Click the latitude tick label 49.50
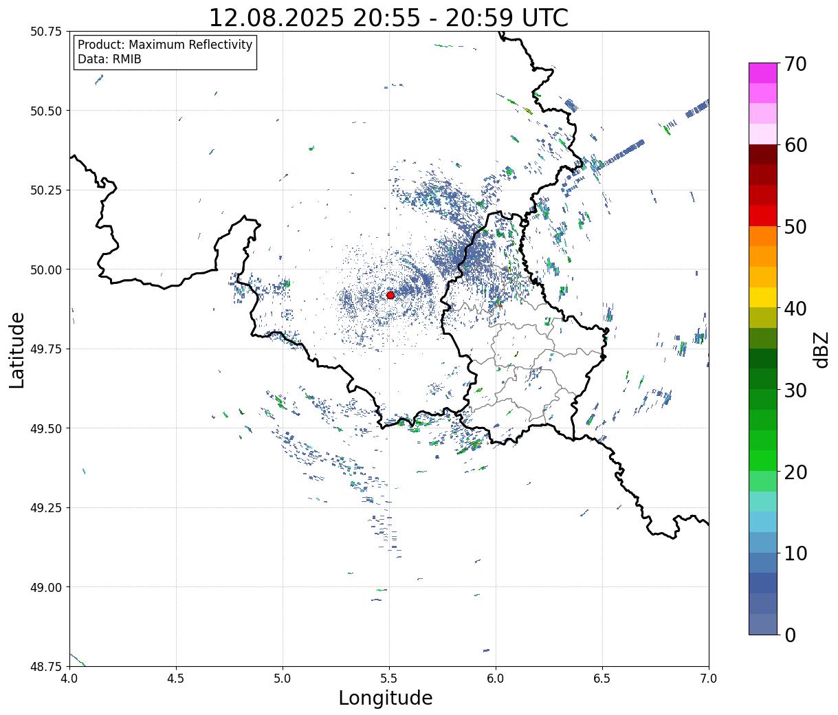Screen dimensions: 838x715 (46, 428)
